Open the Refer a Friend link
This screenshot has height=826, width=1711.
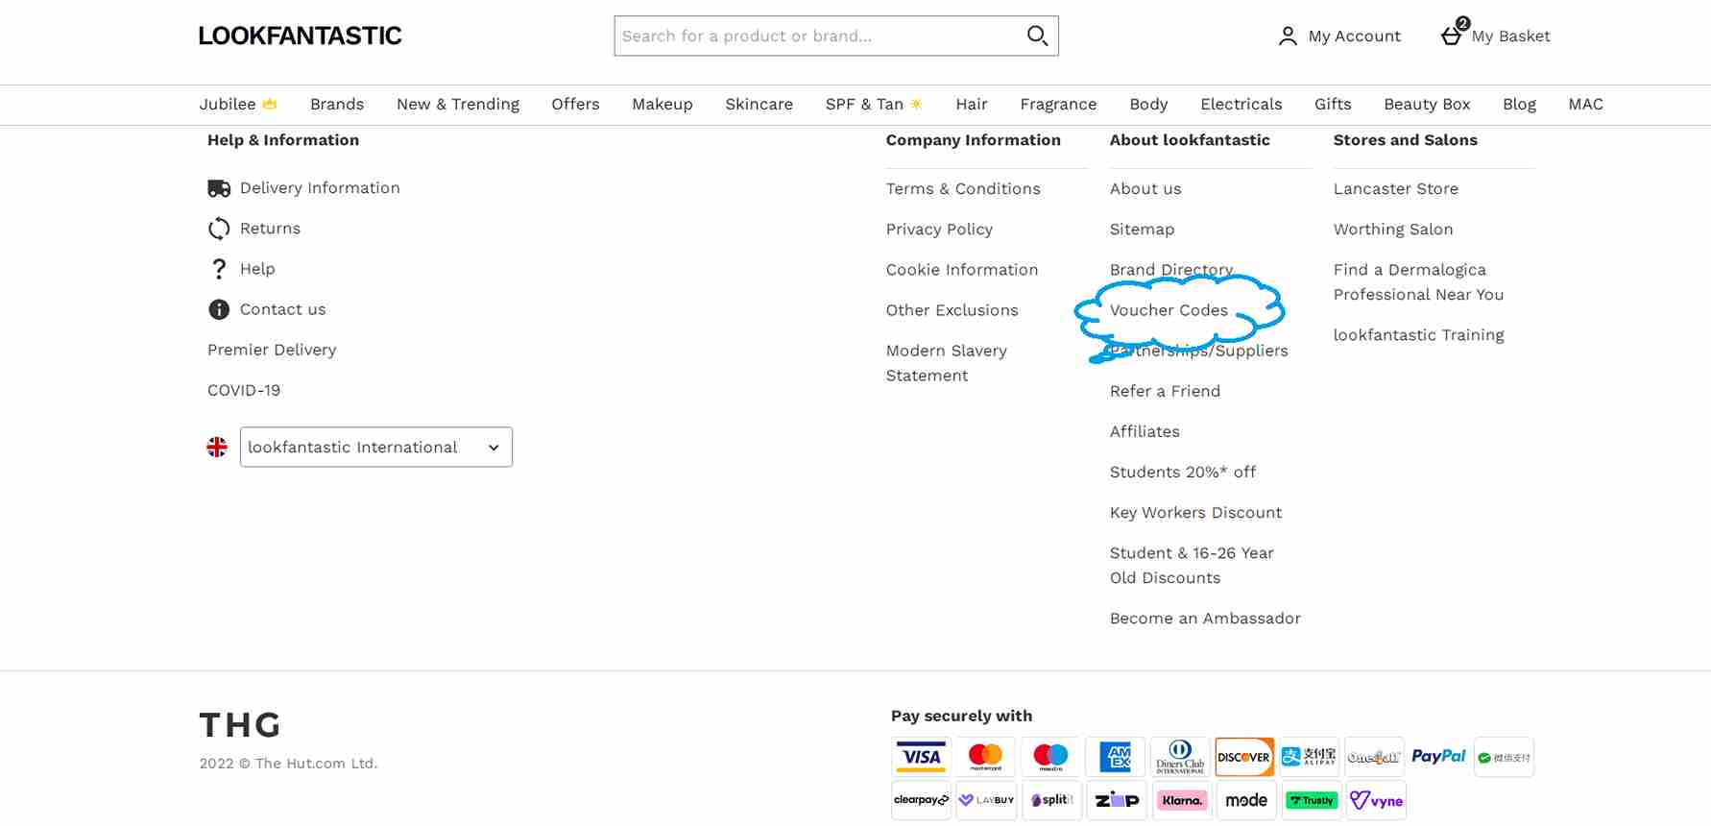(x=1165, y=391)
